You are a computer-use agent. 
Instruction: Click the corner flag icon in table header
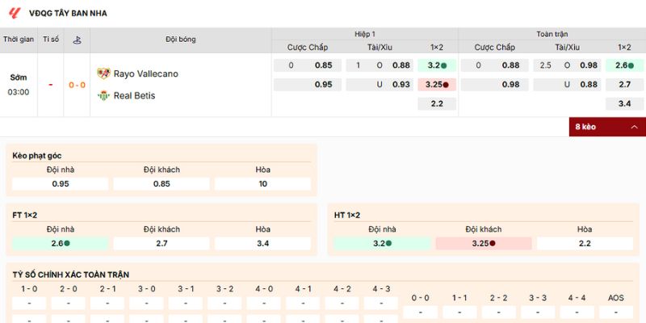[x=77, y=39]
